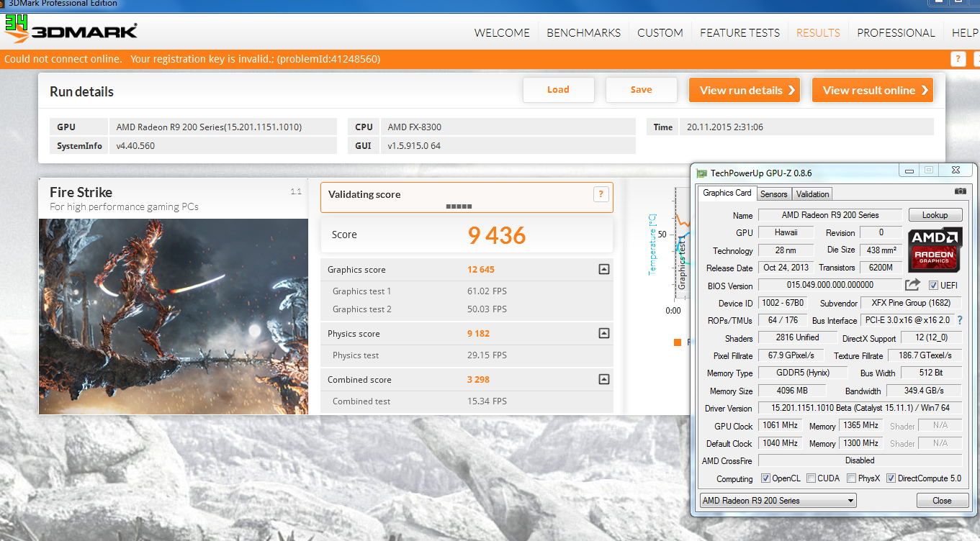Click the Lookup button in GPU-Z
The width and height of the screenshot is (980, 541).
point(935,215)
